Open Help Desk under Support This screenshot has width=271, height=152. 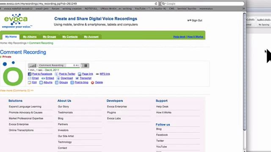[x=162, y=107]
